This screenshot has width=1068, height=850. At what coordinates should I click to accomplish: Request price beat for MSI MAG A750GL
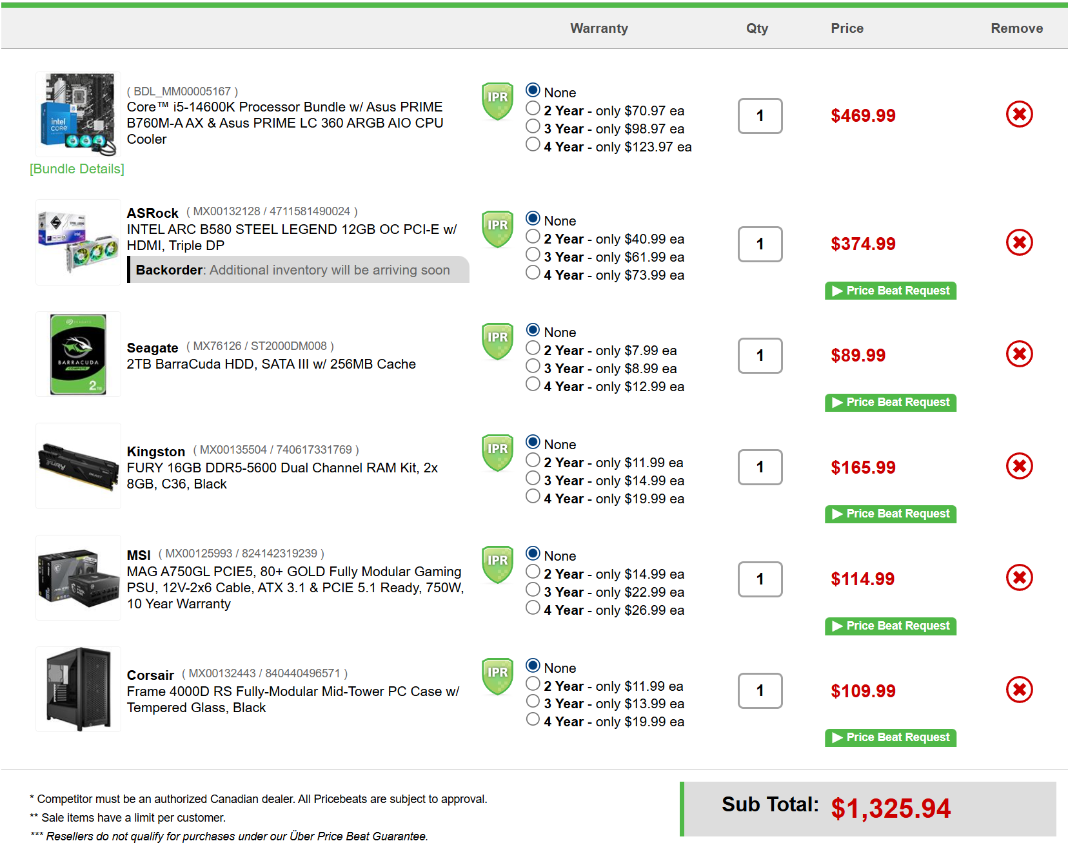[x=890, y=626]
